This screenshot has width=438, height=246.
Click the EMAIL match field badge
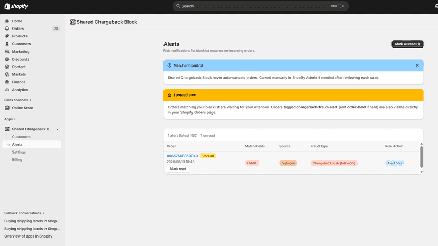252,163
